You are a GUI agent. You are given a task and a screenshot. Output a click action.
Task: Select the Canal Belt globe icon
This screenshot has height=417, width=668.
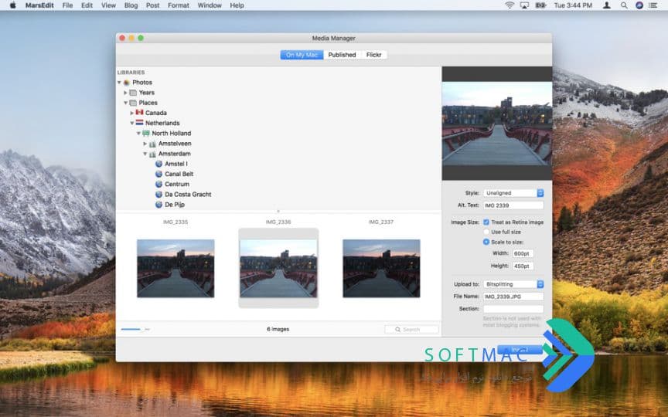click(159, 174)
